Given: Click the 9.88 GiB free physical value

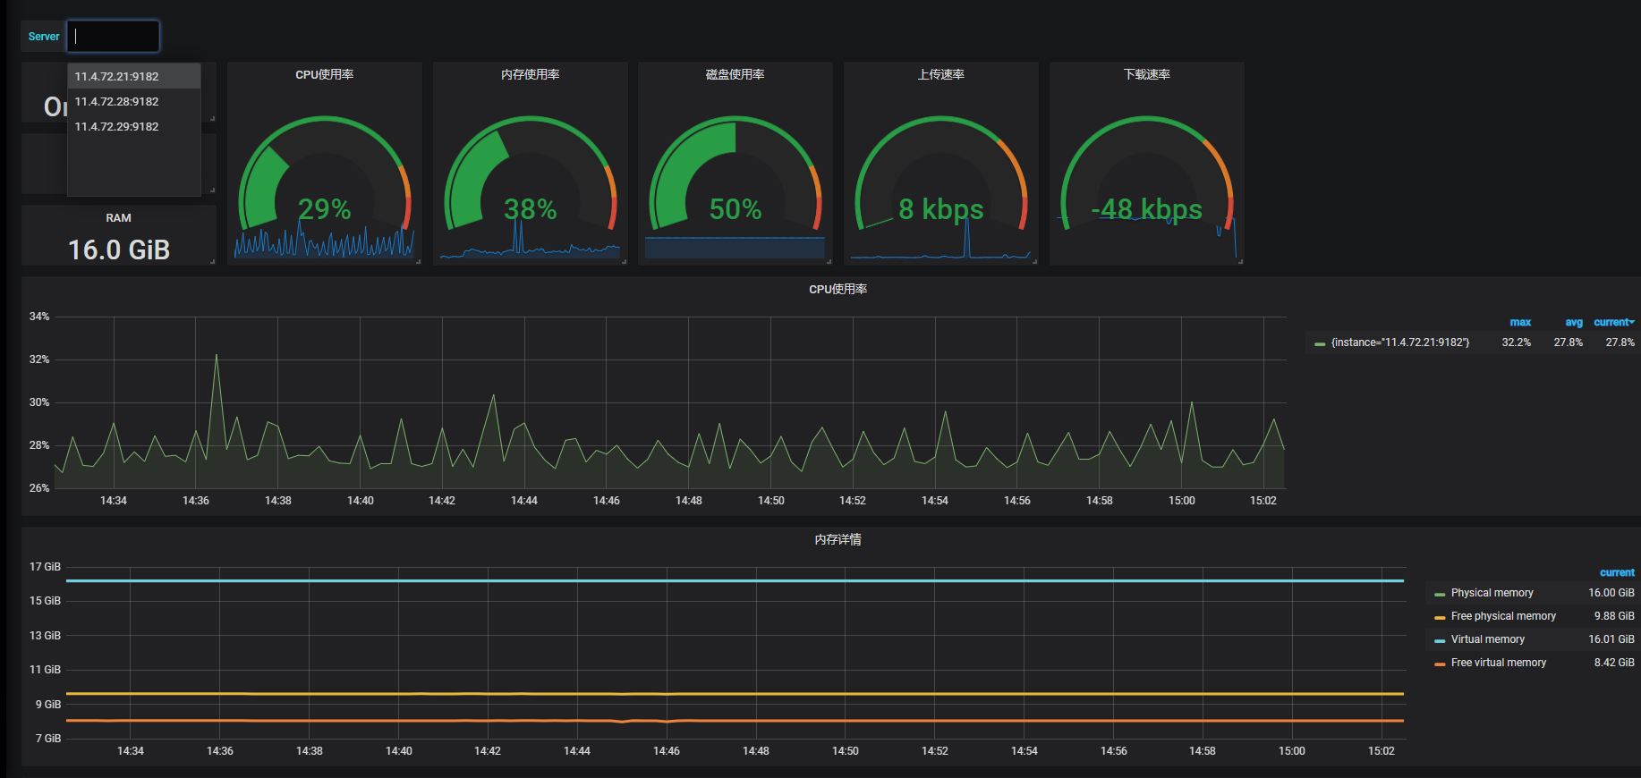Looking at the screenshot, I should click(1614, 616).
